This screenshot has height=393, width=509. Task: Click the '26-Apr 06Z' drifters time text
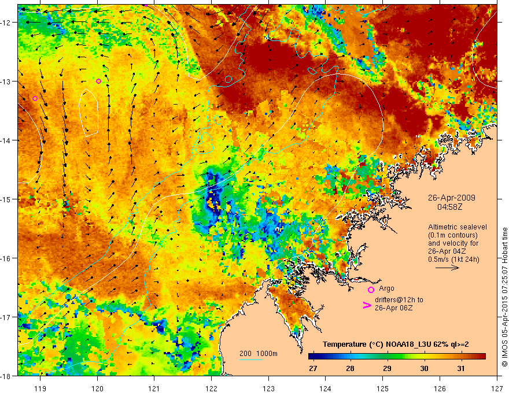click(x=394, y=307)
